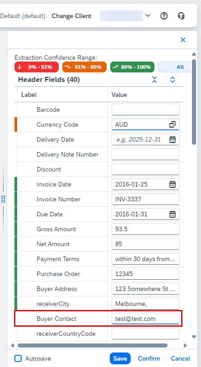Click the Save button
Screen dimensions: 201x367
pos(120,358)
